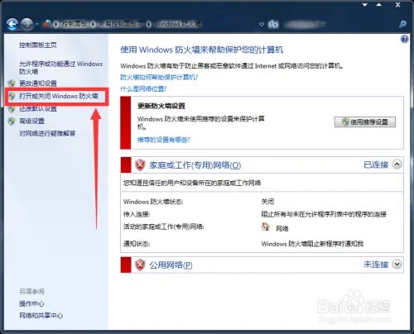This screenshot has width=414, height=334.
Task: Select 控制面板 breadcrumb in address bar
Action: pyautogui.click(x=74, y=24)
